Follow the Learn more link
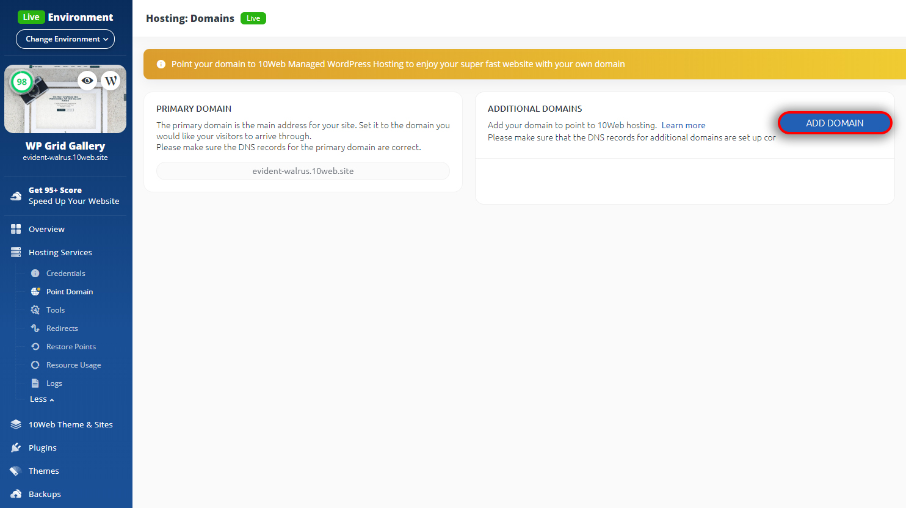Image resolution: width=906 pixels, height=508 pixels. pyautogui.click(x=683, y=125)
